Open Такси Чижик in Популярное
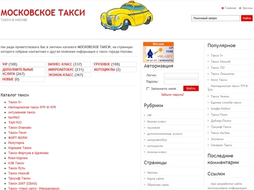The image size is (254, 190). coord(220,96)
